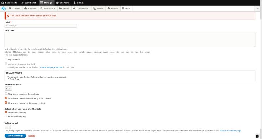Click the Drupal logo home icon
Image resolution: width=262 pixels, height=139 pixels.
[4, 9]
